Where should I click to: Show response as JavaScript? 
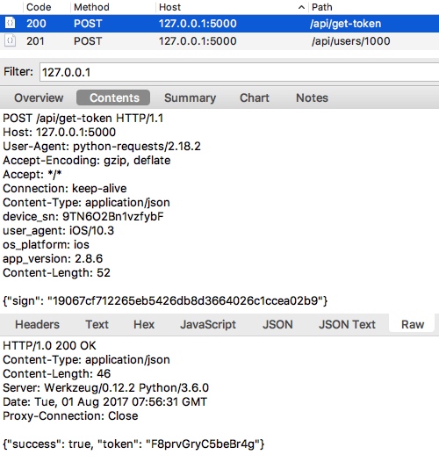tap(208, 324)
